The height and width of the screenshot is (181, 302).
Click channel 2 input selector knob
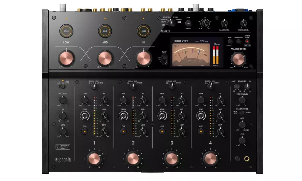click(133, 86)
